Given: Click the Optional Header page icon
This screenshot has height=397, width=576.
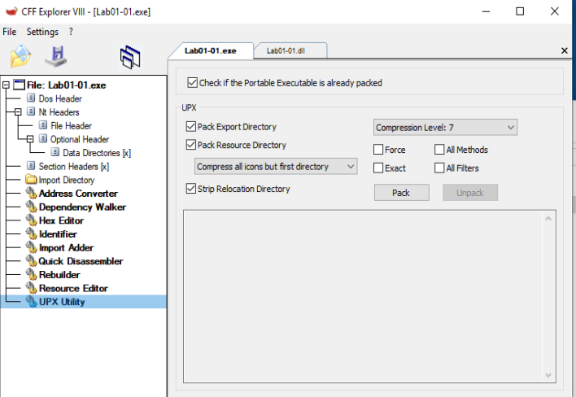Looking at the screenshot, I should pos(43,139).
